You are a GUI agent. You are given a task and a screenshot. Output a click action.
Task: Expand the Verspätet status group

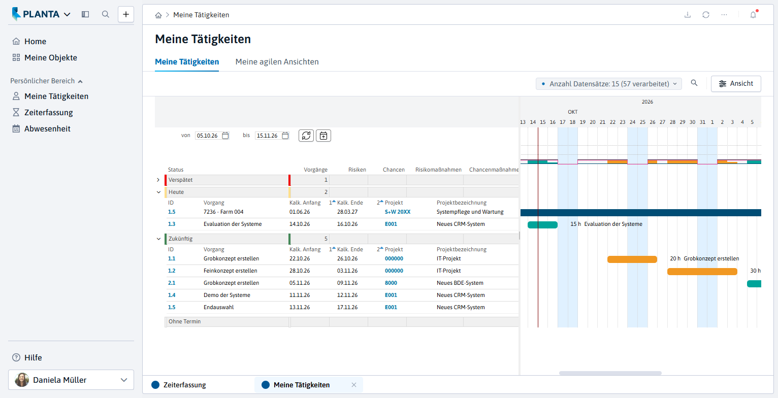click(x=158, y=180)
